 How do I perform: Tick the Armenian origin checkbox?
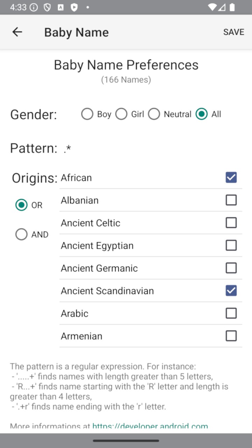tap(231, 336)
